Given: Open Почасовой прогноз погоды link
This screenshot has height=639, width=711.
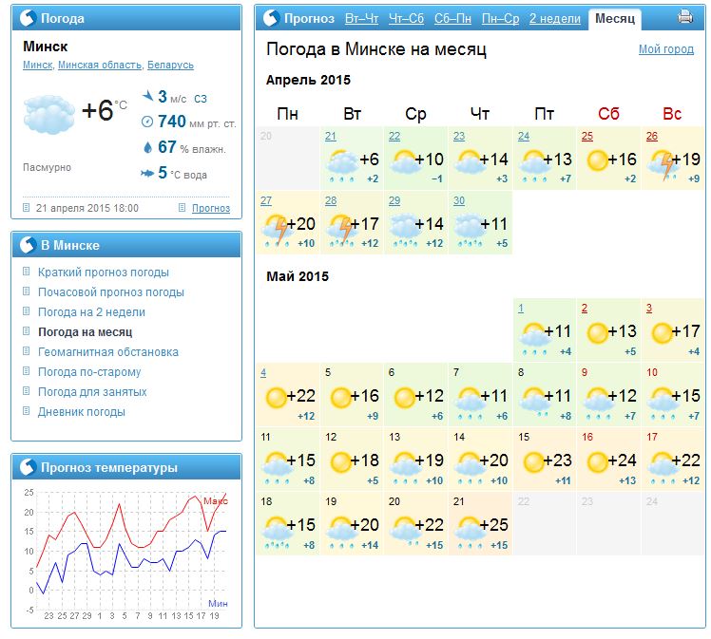Looking at the screenshot, I should (111, 292).
